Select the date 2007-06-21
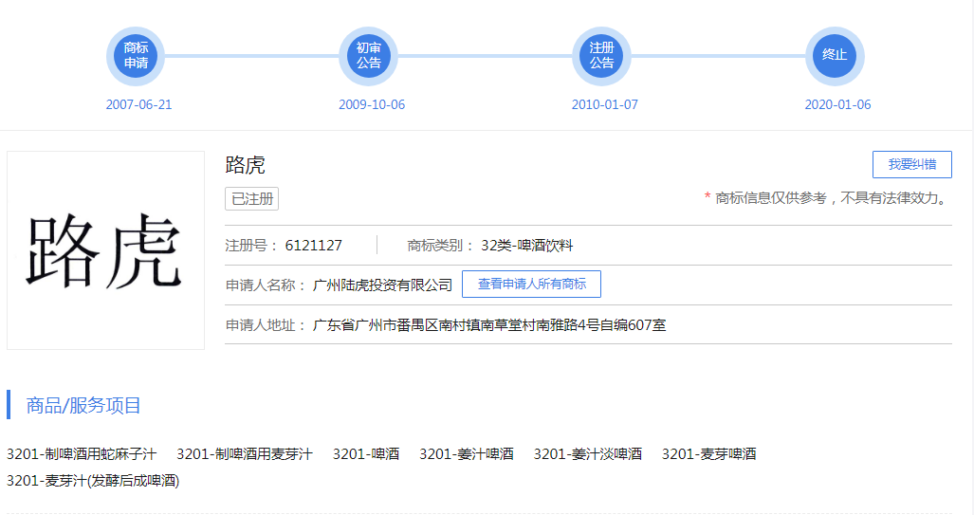The width and height of the screenshot is (974, 515). (138, 104)
